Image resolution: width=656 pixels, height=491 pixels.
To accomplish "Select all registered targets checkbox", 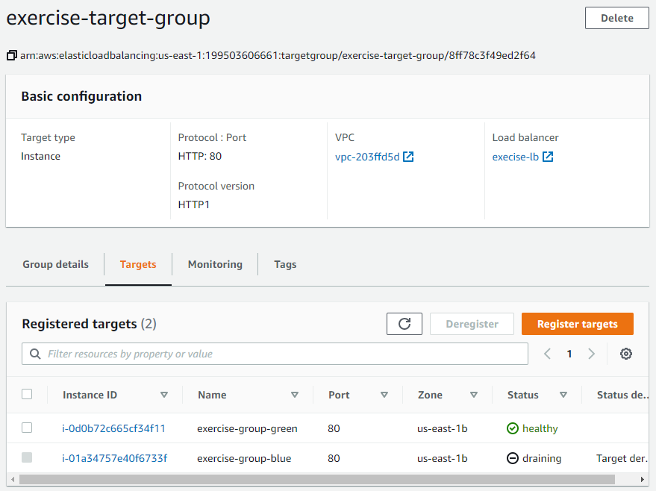I will tap(27, 394).
